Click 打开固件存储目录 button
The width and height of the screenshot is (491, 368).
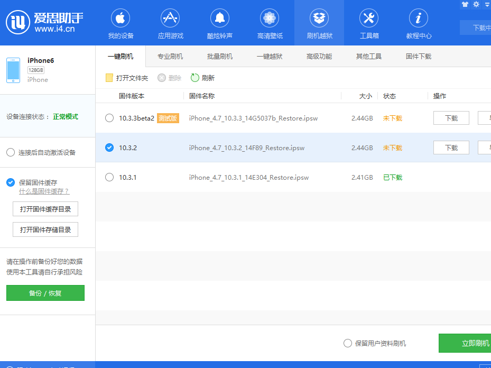[45, 229]
